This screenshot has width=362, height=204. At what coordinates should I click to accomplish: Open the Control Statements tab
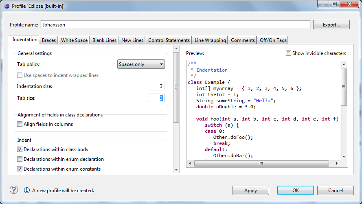pos(169,40)
